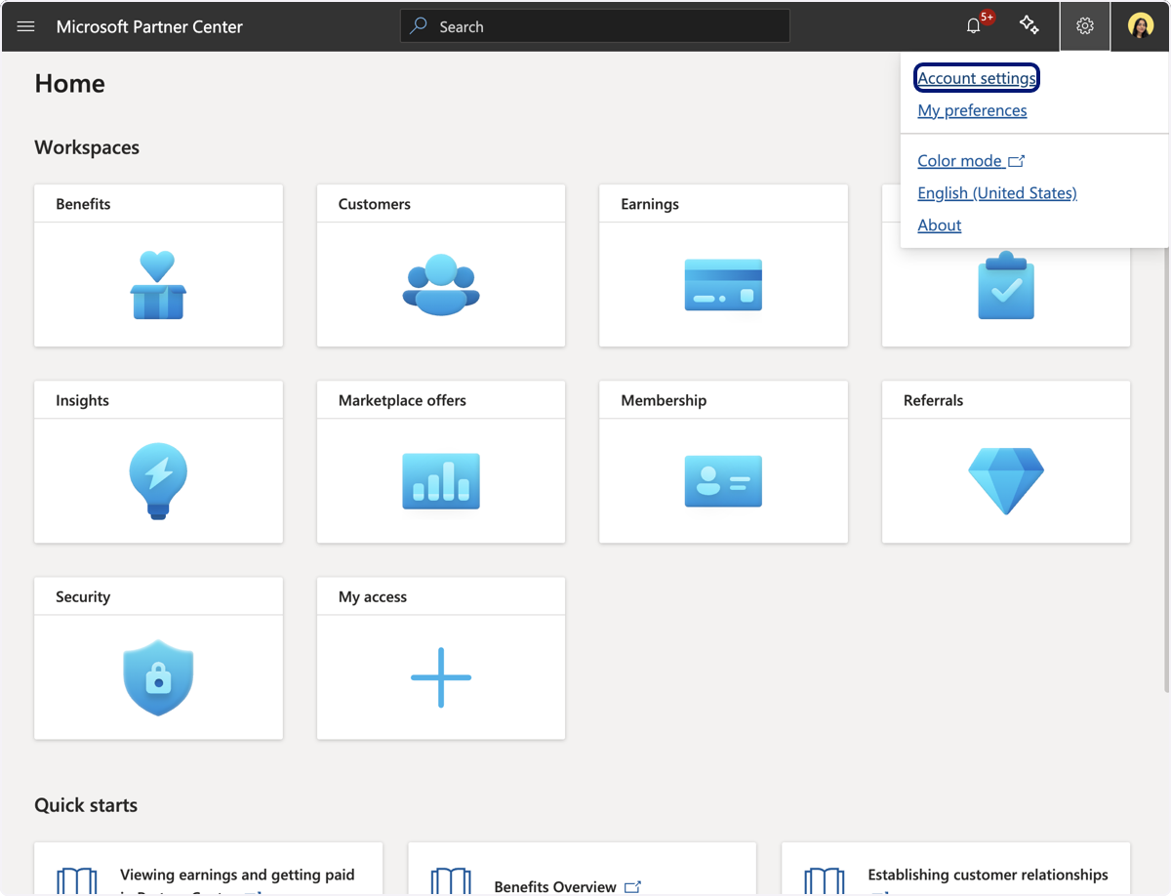Open the sparkle AI assistant icon
The width and height of the screenshot is (1171, 896).
(x=1029, y=25)
